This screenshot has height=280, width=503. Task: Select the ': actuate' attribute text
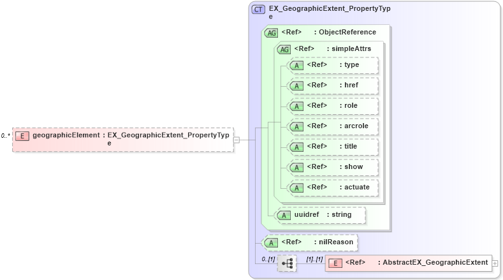pos(354,188)
